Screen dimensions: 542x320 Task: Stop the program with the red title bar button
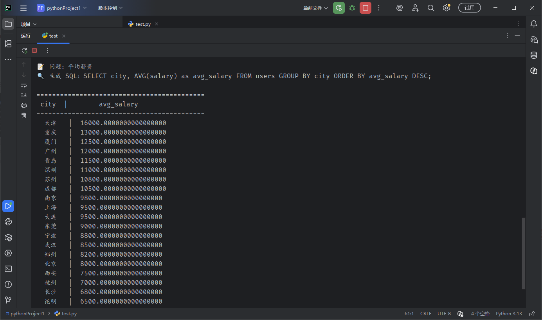pyautogui.click(x=366, y=8)
